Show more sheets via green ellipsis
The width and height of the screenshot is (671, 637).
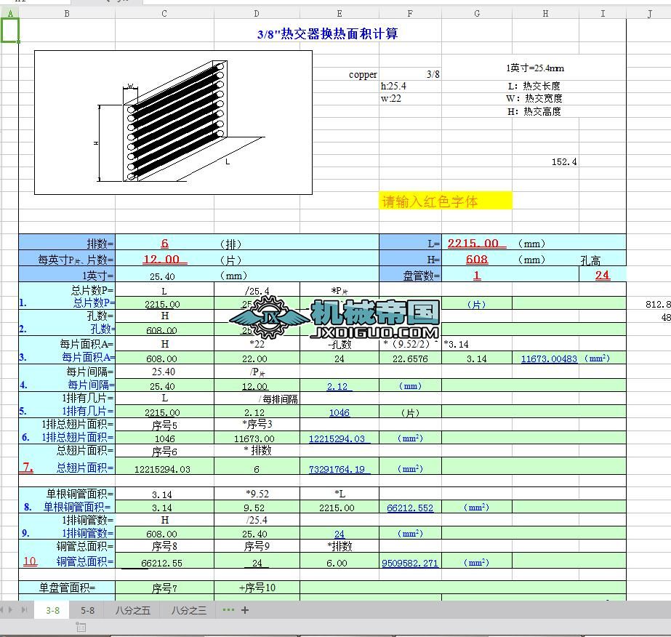point(228,609)
